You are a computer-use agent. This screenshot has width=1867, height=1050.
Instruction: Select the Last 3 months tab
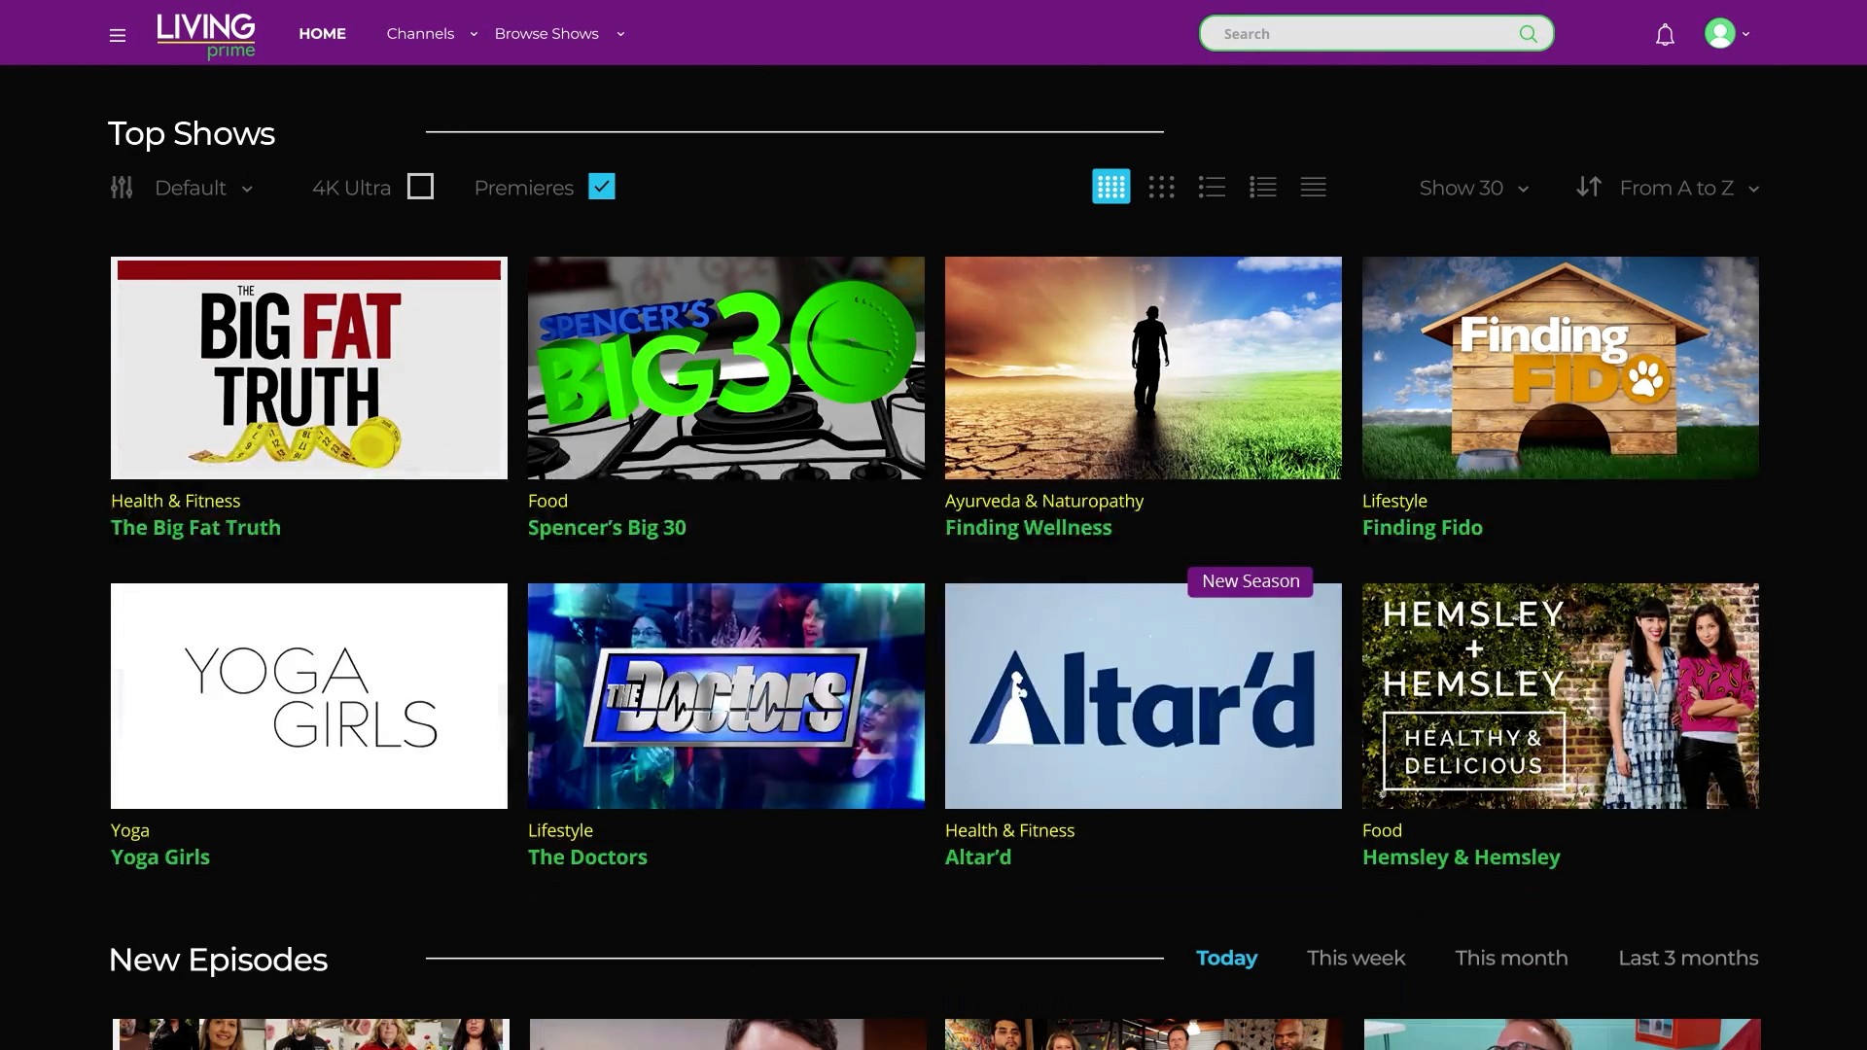click(x=1687, y=958)
